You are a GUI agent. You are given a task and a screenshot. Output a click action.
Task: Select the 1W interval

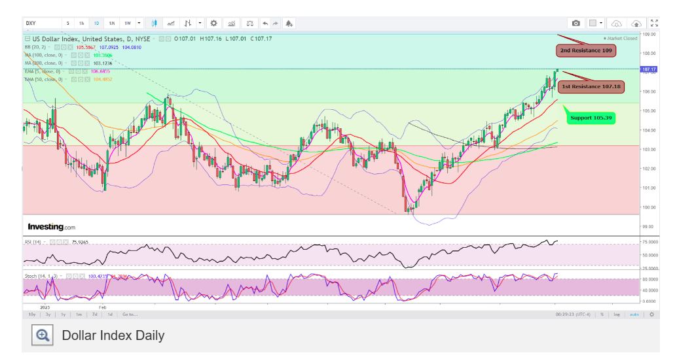pos(128,23)
